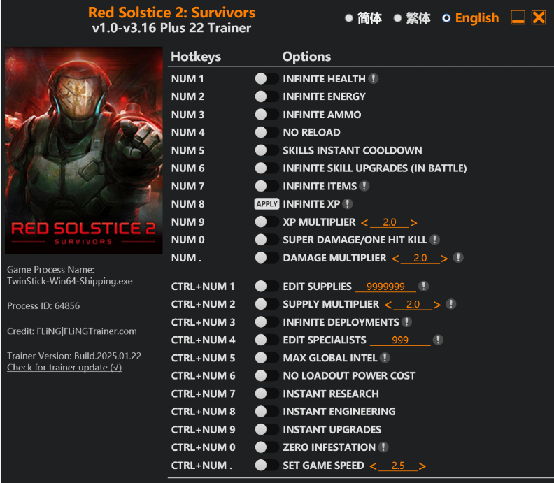The width and height of the screenshot is (554, 483).
Task: Click the Edit Supplies value field
Action: coord(385,287)
